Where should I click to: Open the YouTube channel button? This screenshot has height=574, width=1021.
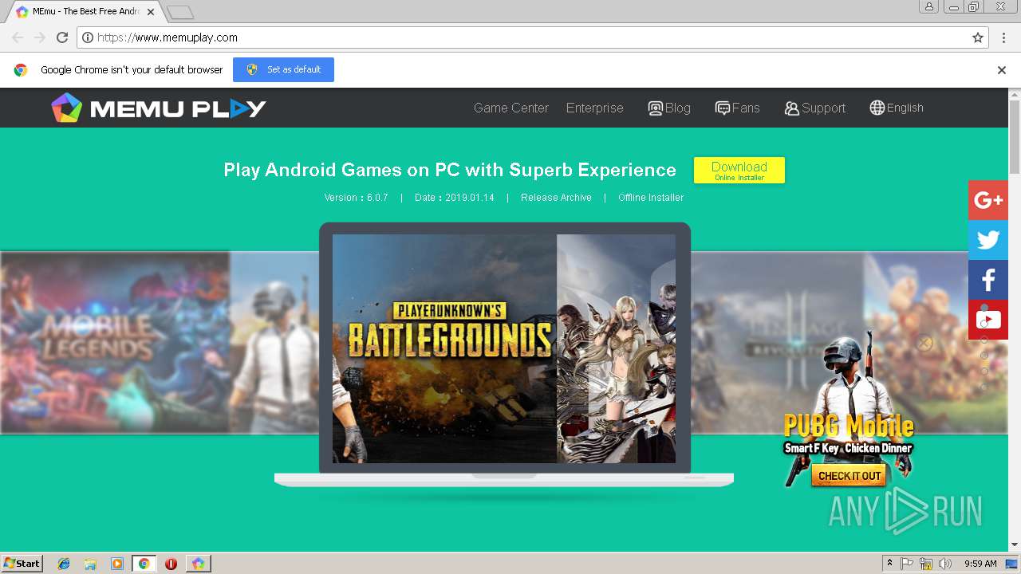988,320
